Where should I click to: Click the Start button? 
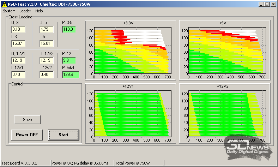[x=64, y=135]
